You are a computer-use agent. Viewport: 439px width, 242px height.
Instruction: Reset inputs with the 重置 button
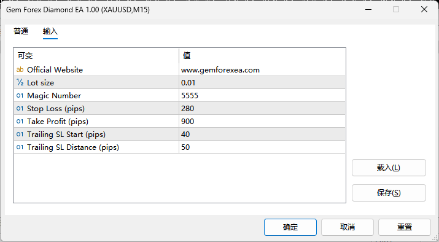(x=405, y=227)
